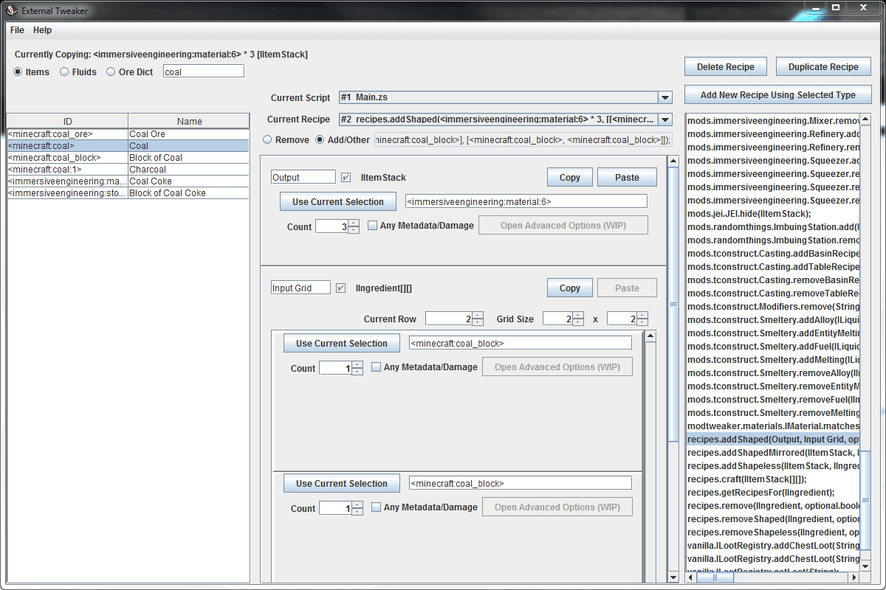Click Use Current Selection for second ingredient

tap(342, 483)
